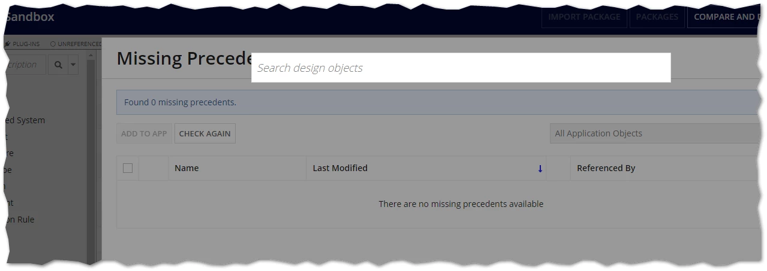The height and width of the screenshot is (271, 767).
Task: Open the Compare and Deploy menu item
Action: click(x=726, y=17)
